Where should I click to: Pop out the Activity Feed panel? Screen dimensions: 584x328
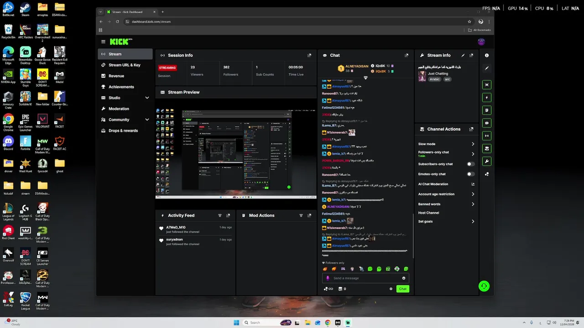(228, 215)
